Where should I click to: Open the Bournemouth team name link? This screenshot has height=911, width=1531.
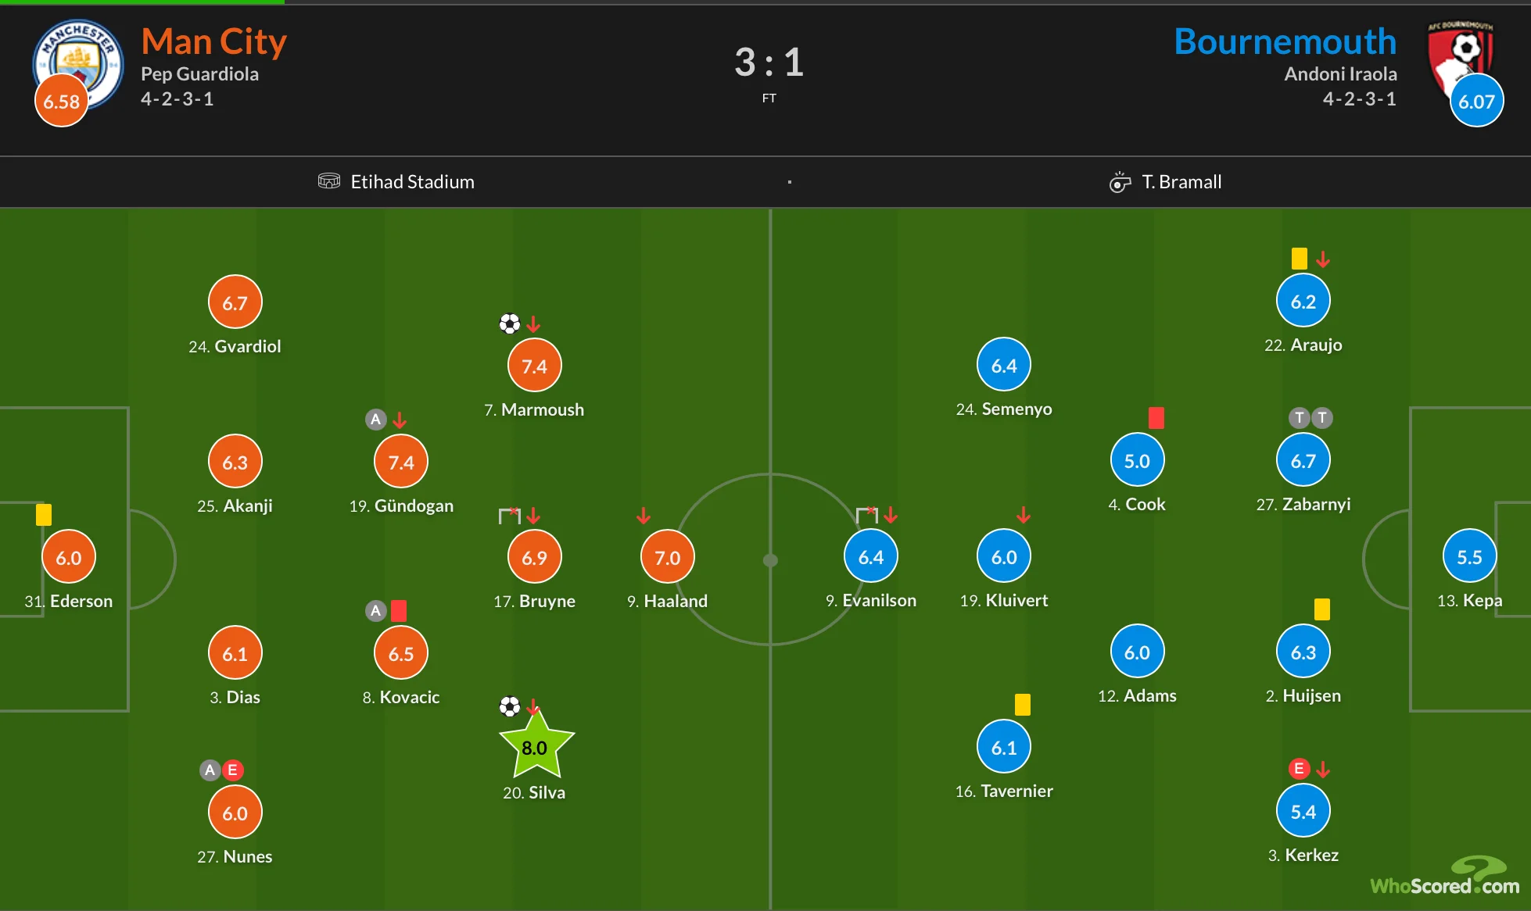(1285, 41)
